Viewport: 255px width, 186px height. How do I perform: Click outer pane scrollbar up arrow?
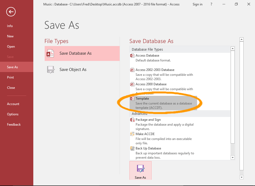241,39
